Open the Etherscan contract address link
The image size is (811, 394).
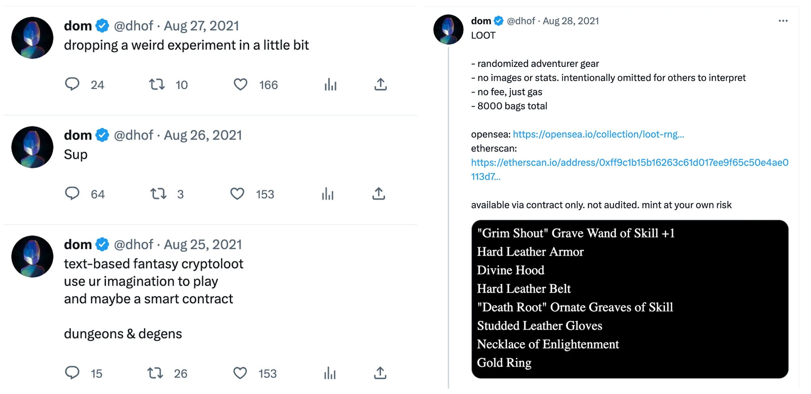pos(629,163)
